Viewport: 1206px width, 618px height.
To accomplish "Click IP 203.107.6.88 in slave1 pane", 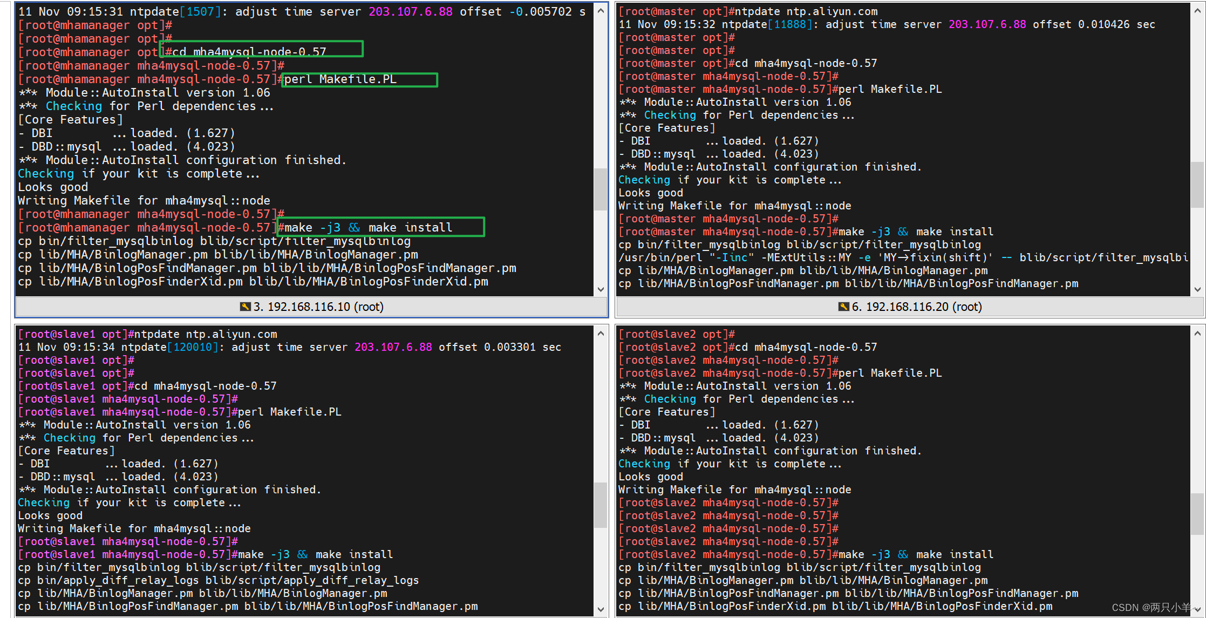I will (x=393, y=347).
